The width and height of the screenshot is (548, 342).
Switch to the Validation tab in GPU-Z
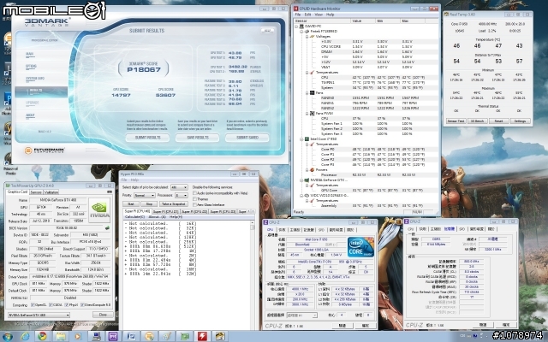tap(51, 192)
